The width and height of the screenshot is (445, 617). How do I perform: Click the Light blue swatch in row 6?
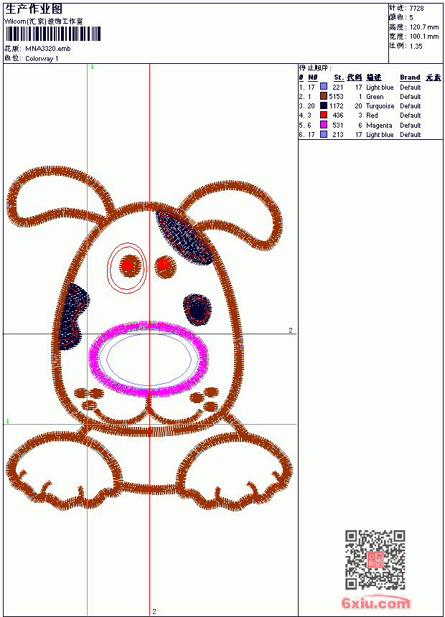point(324,134)
